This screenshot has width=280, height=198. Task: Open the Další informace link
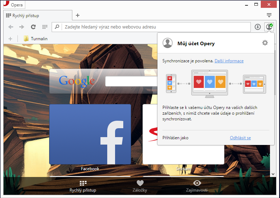[x=229, y=61]
